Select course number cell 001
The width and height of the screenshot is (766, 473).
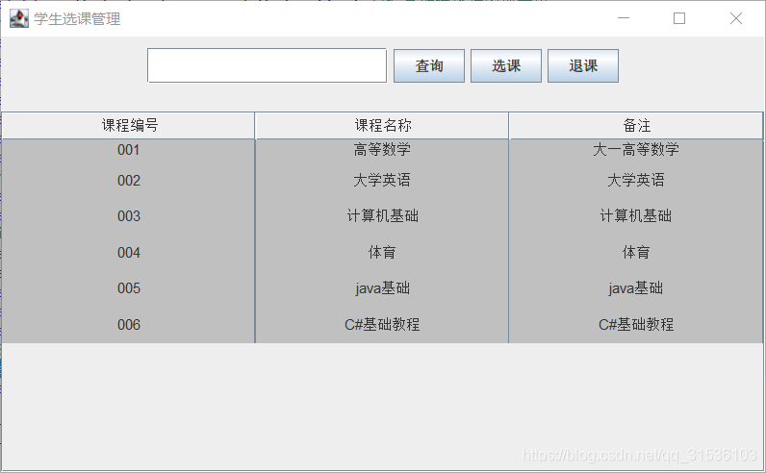(x=129, y=149)
